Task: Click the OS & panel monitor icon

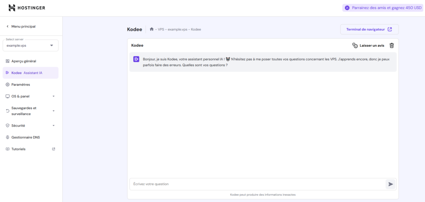Action: pos(7,96)
